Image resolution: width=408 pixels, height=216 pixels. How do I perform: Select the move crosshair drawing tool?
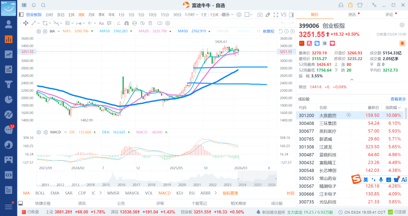[x=26, y=23]
